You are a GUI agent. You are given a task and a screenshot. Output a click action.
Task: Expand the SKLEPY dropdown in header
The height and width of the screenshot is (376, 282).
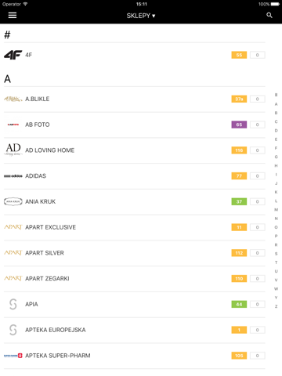[x=141, y=16]
